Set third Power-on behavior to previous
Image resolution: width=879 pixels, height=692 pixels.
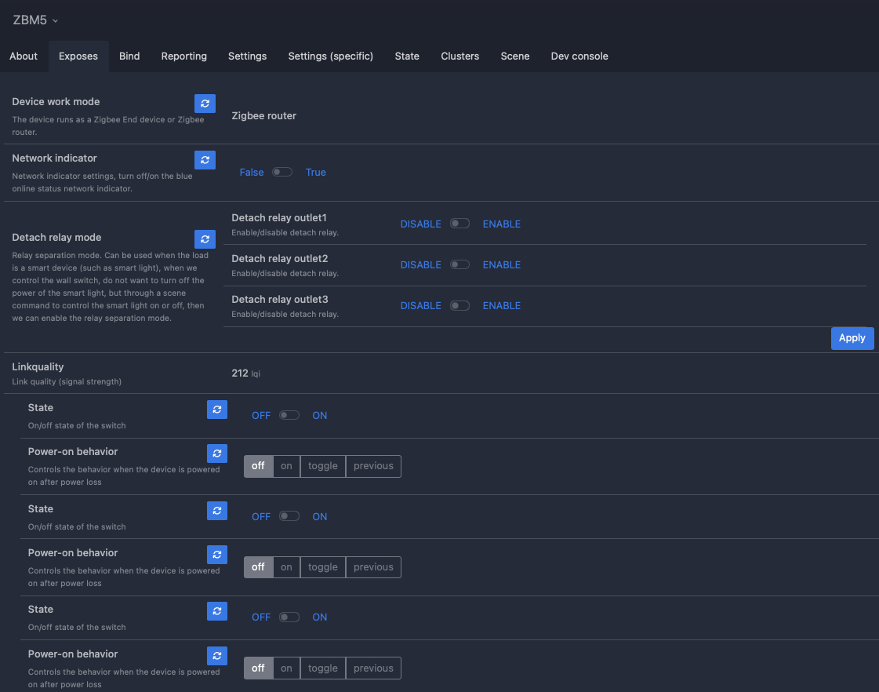point(373,668)
